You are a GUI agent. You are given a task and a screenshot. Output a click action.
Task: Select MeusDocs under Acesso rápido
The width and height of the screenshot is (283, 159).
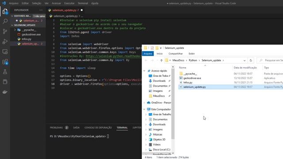point(159,96)
